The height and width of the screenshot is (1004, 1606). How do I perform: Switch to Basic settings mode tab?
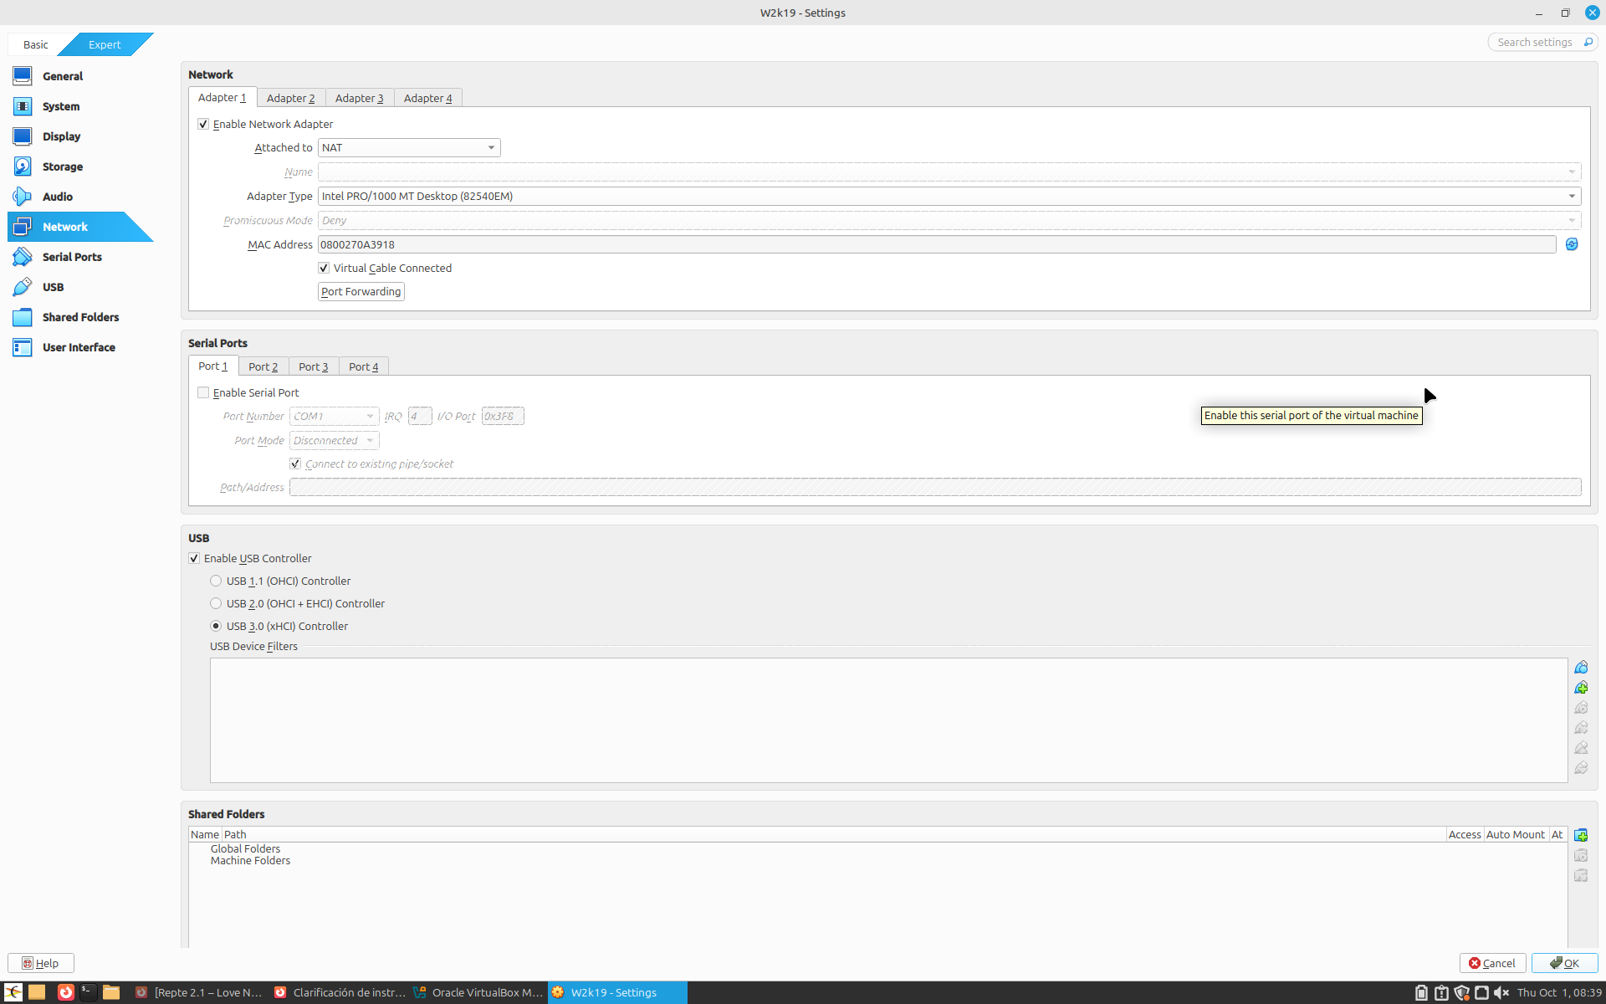(x=36, y=44)
